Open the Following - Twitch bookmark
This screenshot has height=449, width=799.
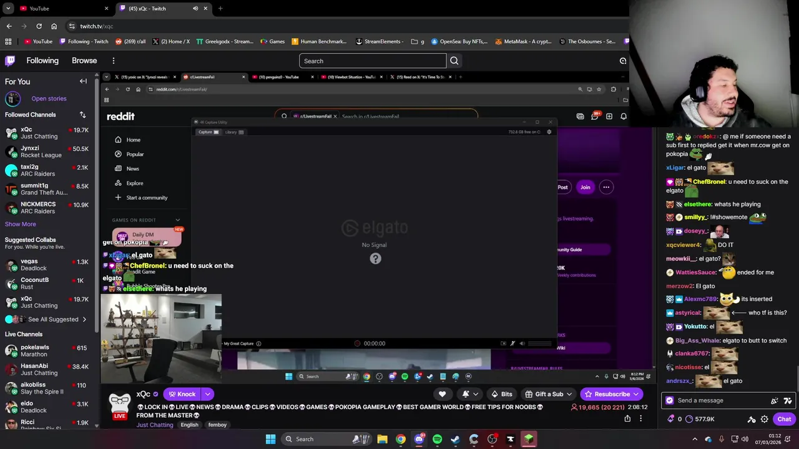[84, 41]
